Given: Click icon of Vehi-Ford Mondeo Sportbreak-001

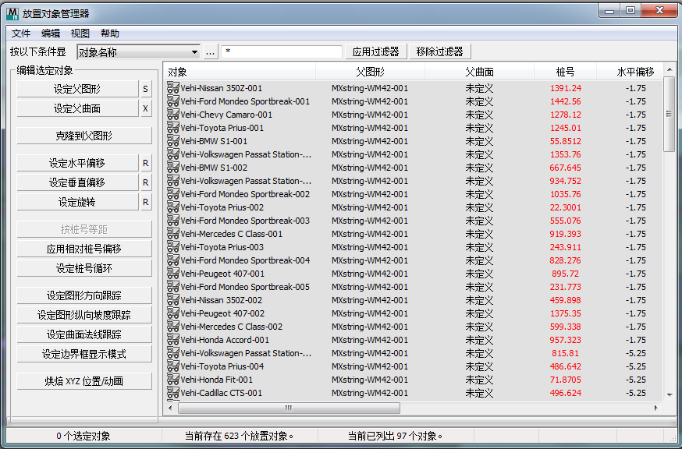Looking at the screenshot, I should [x=172, y=101].
